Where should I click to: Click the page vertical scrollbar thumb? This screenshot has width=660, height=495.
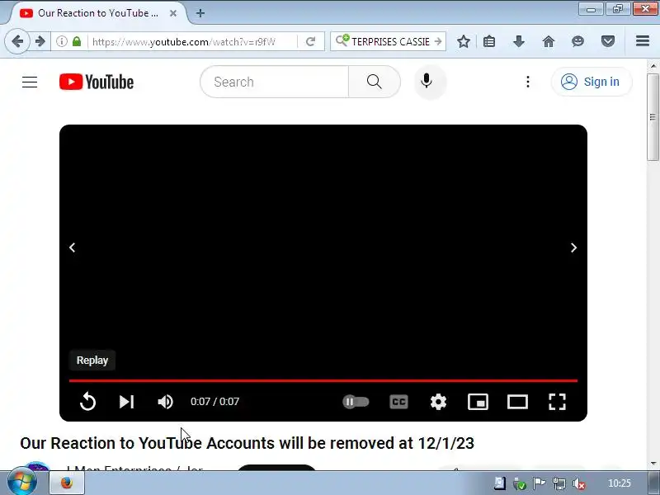(653, 117)
